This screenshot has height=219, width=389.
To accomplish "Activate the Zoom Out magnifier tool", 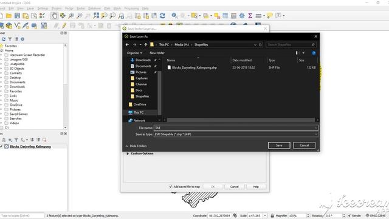I will pos(80,16).
